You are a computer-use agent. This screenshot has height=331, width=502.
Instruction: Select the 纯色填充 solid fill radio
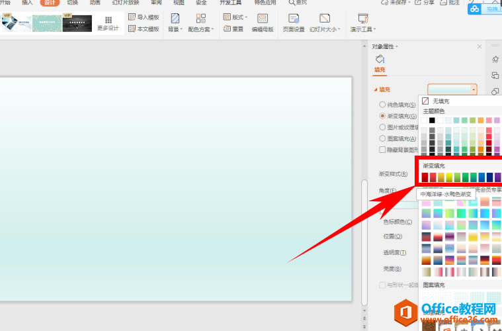tap(382, 105)
